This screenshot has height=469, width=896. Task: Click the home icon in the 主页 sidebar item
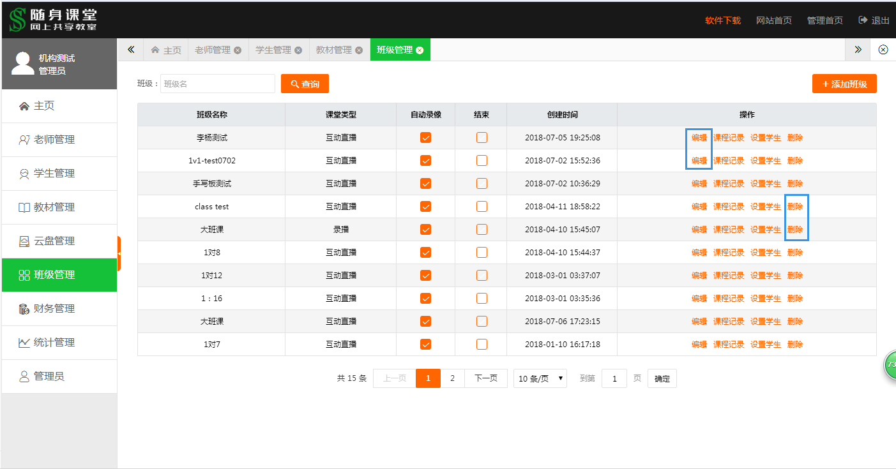click(x=24, y=106)
